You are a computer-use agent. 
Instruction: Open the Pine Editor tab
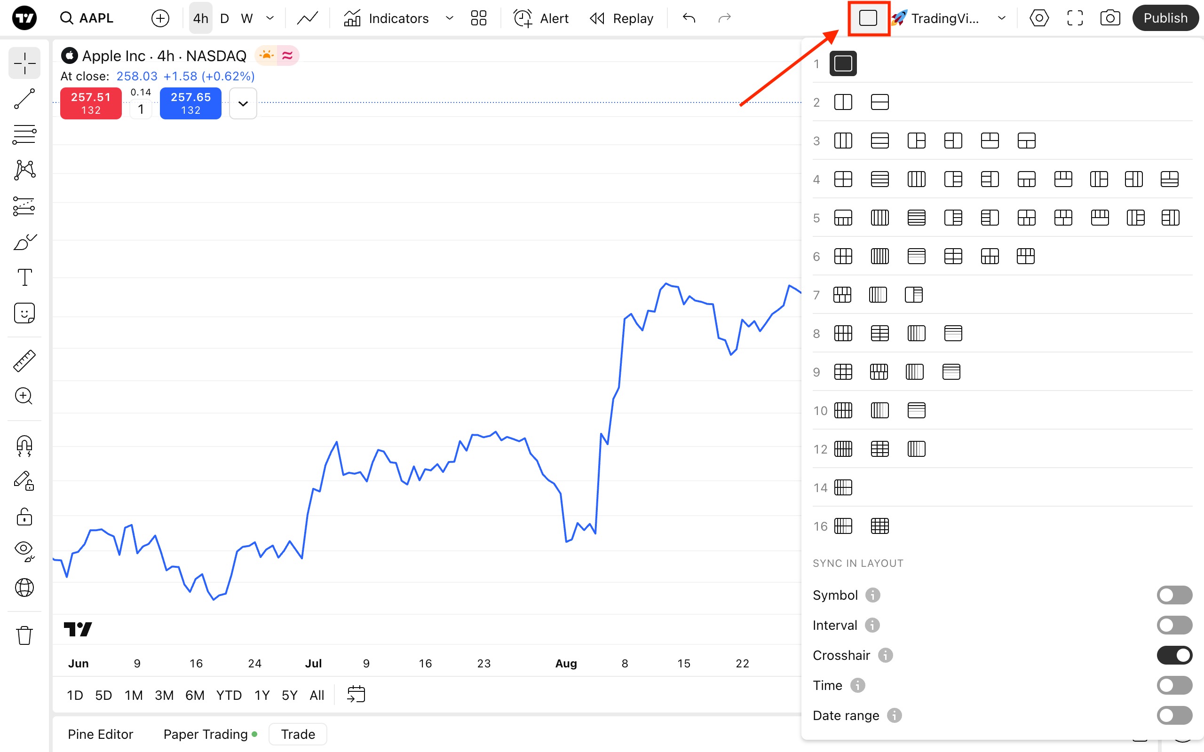click(x=100, y=734)
